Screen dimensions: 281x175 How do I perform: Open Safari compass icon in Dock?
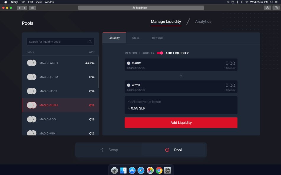click(x=141, y=170)
